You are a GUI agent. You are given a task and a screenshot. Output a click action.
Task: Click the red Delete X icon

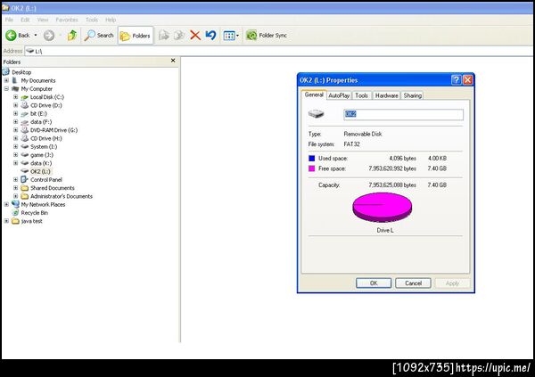195,35
